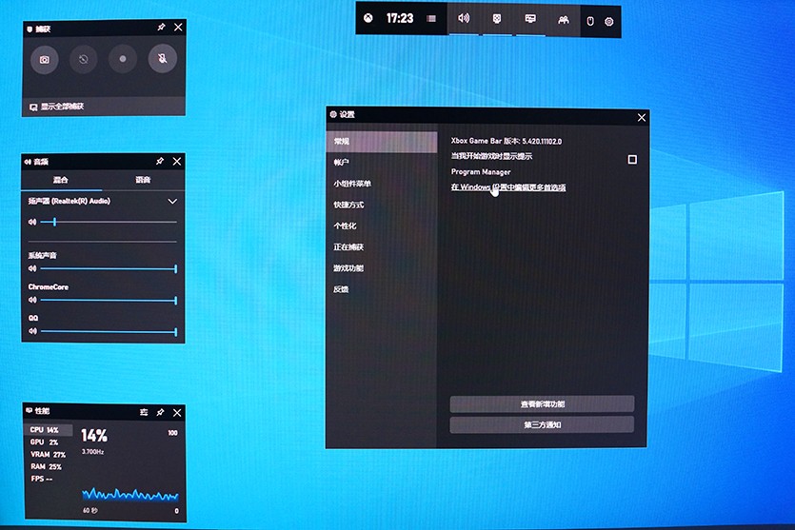Check the 当我开始游戏时显示提示 checkbox
The height and width of the screenshot is (530, 795).
632,160
